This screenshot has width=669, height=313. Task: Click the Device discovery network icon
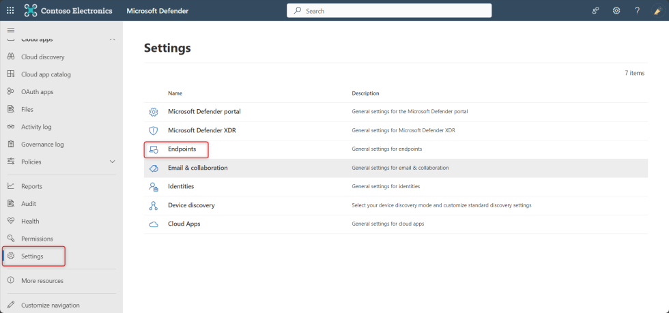click(154, 206)
